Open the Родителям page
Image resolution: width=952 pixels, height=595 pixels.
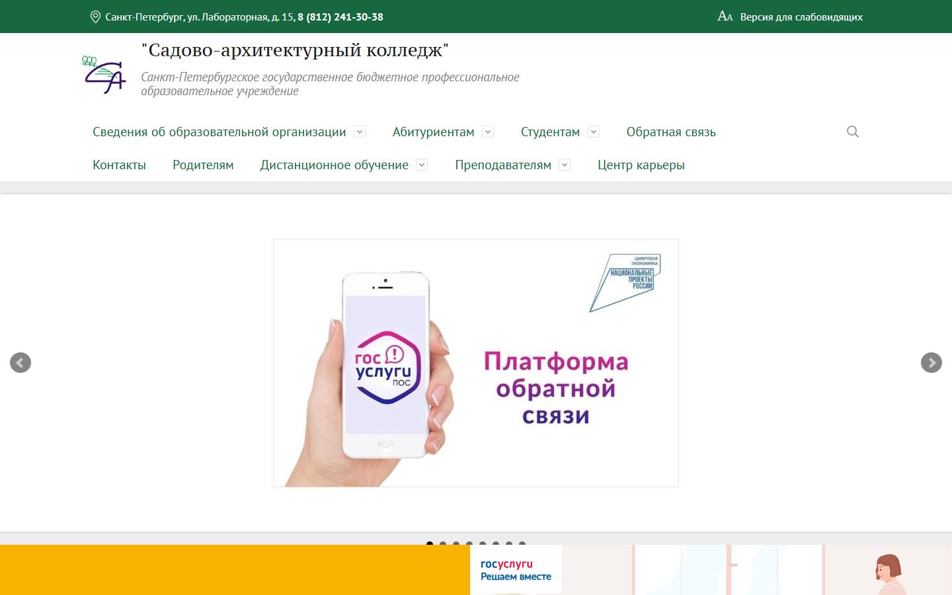tap(203, 165)
